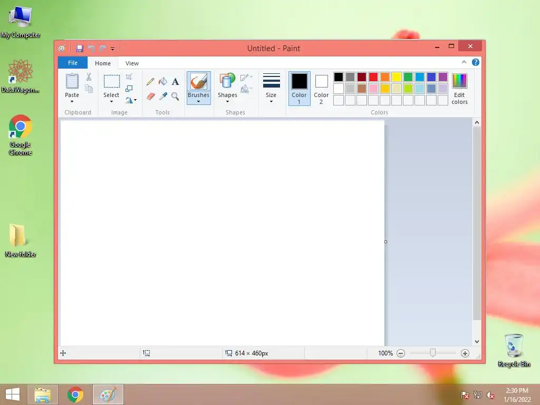Pick the purple color swatch
This screenshot has height=405, width=540.
click(443, 77)
